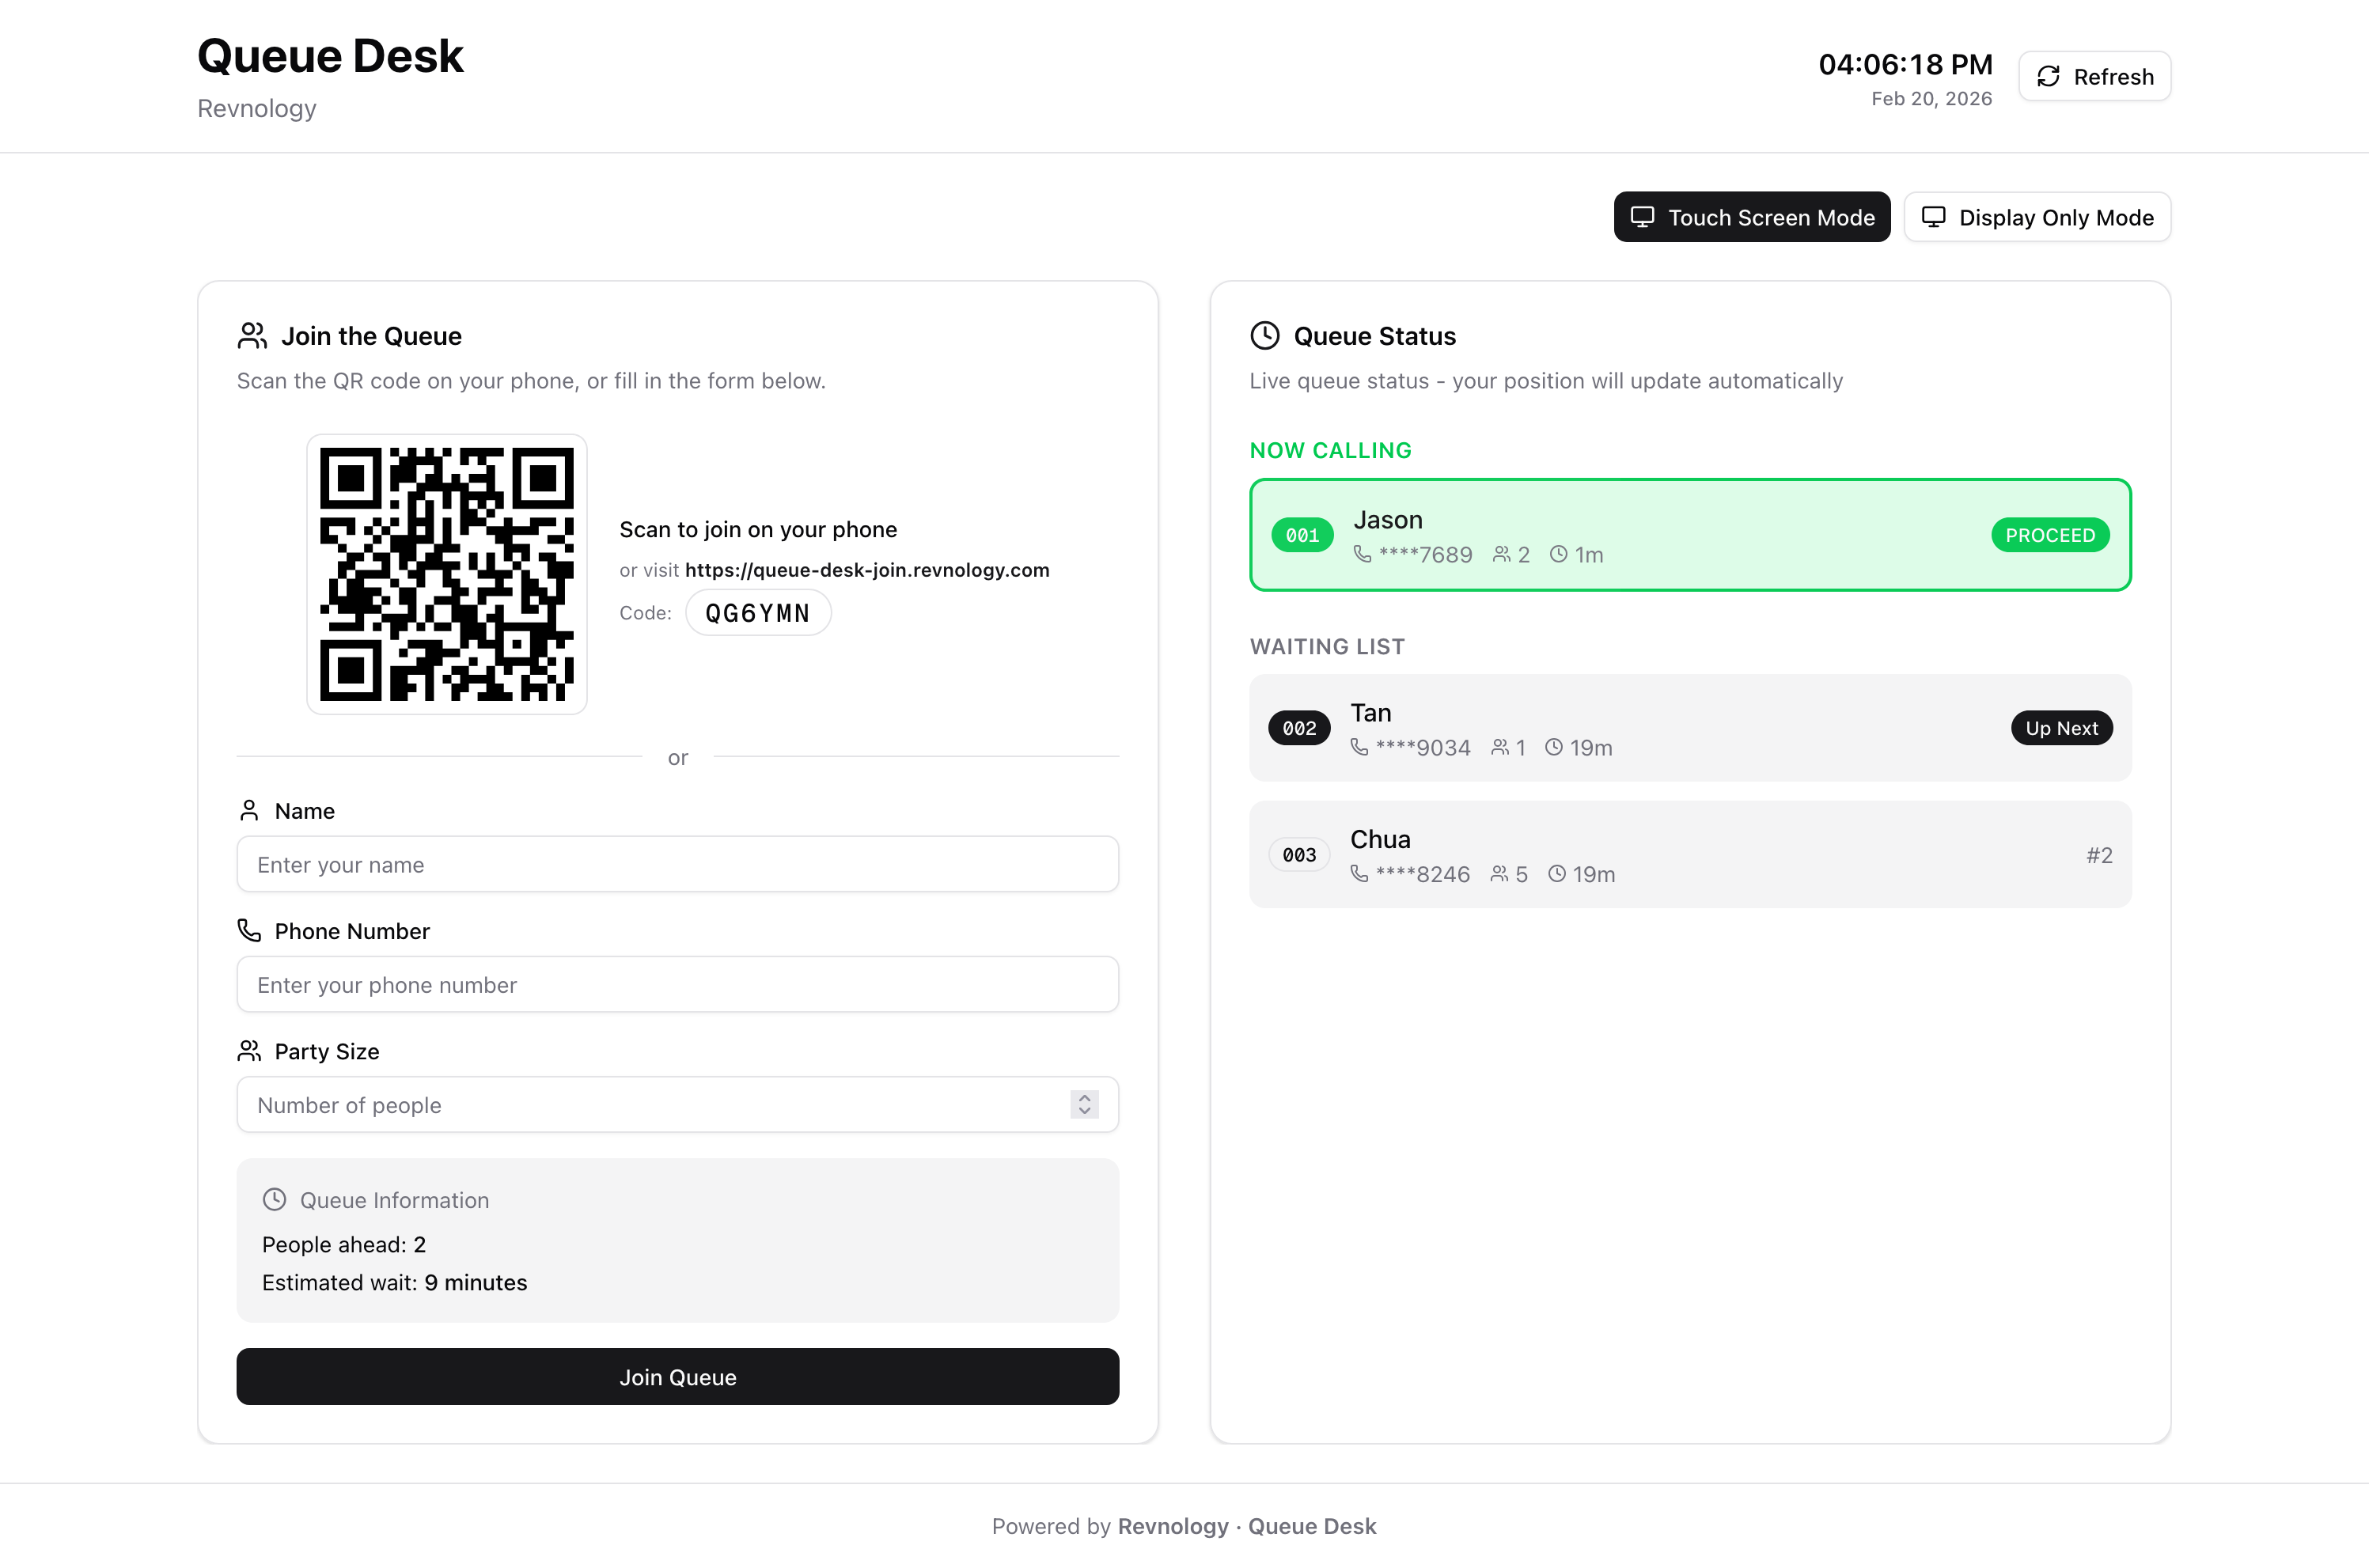Click the green PROCEED badge for Jason
This screenshot has height=1568, width=2369.
2049,535
